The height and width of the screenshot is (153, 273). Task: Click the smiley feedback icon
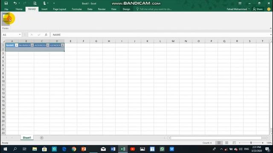pyautogui.click(x=269, y=9)
